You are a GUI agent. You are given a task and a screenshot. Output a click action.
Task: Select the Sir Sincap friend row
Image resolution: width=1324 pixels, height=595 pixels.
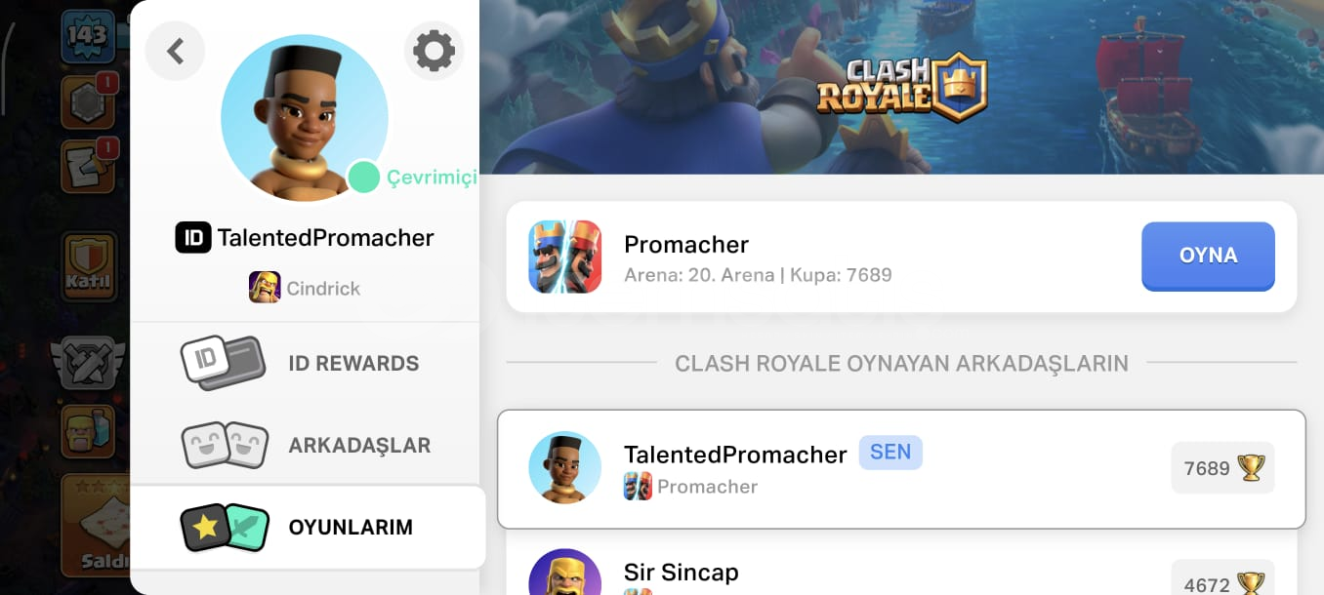pos(901,571)
